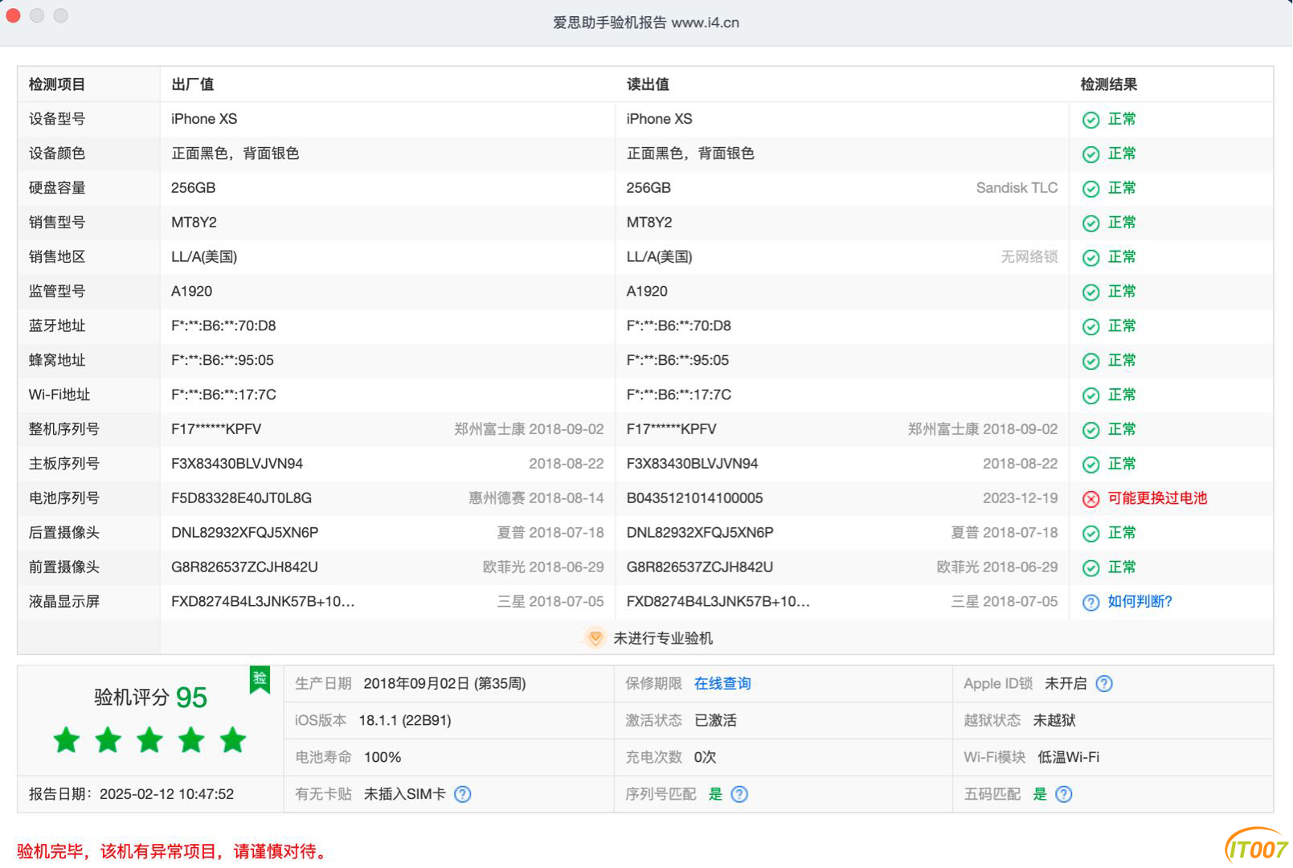1293x868 pixels.
Task: Click the green 验 ribbon badge
Action: coord(260,679)
